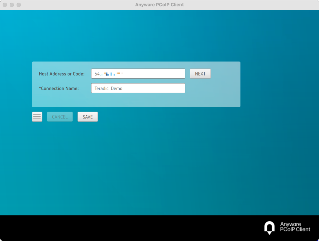Image resolution: width=319 pixels, height=241 pixels.
Task: Click the teal connection settings panel
Action: point(136,100)
